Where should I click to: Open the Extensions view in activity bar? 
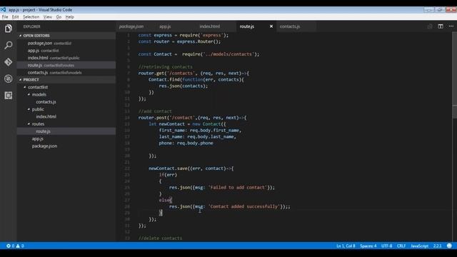(x=8, y=95)
